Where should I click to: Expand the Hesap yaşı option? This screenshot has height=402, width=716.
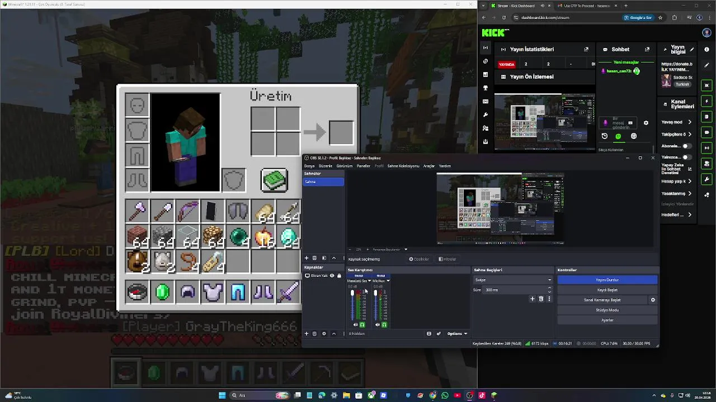pos(690,181)
